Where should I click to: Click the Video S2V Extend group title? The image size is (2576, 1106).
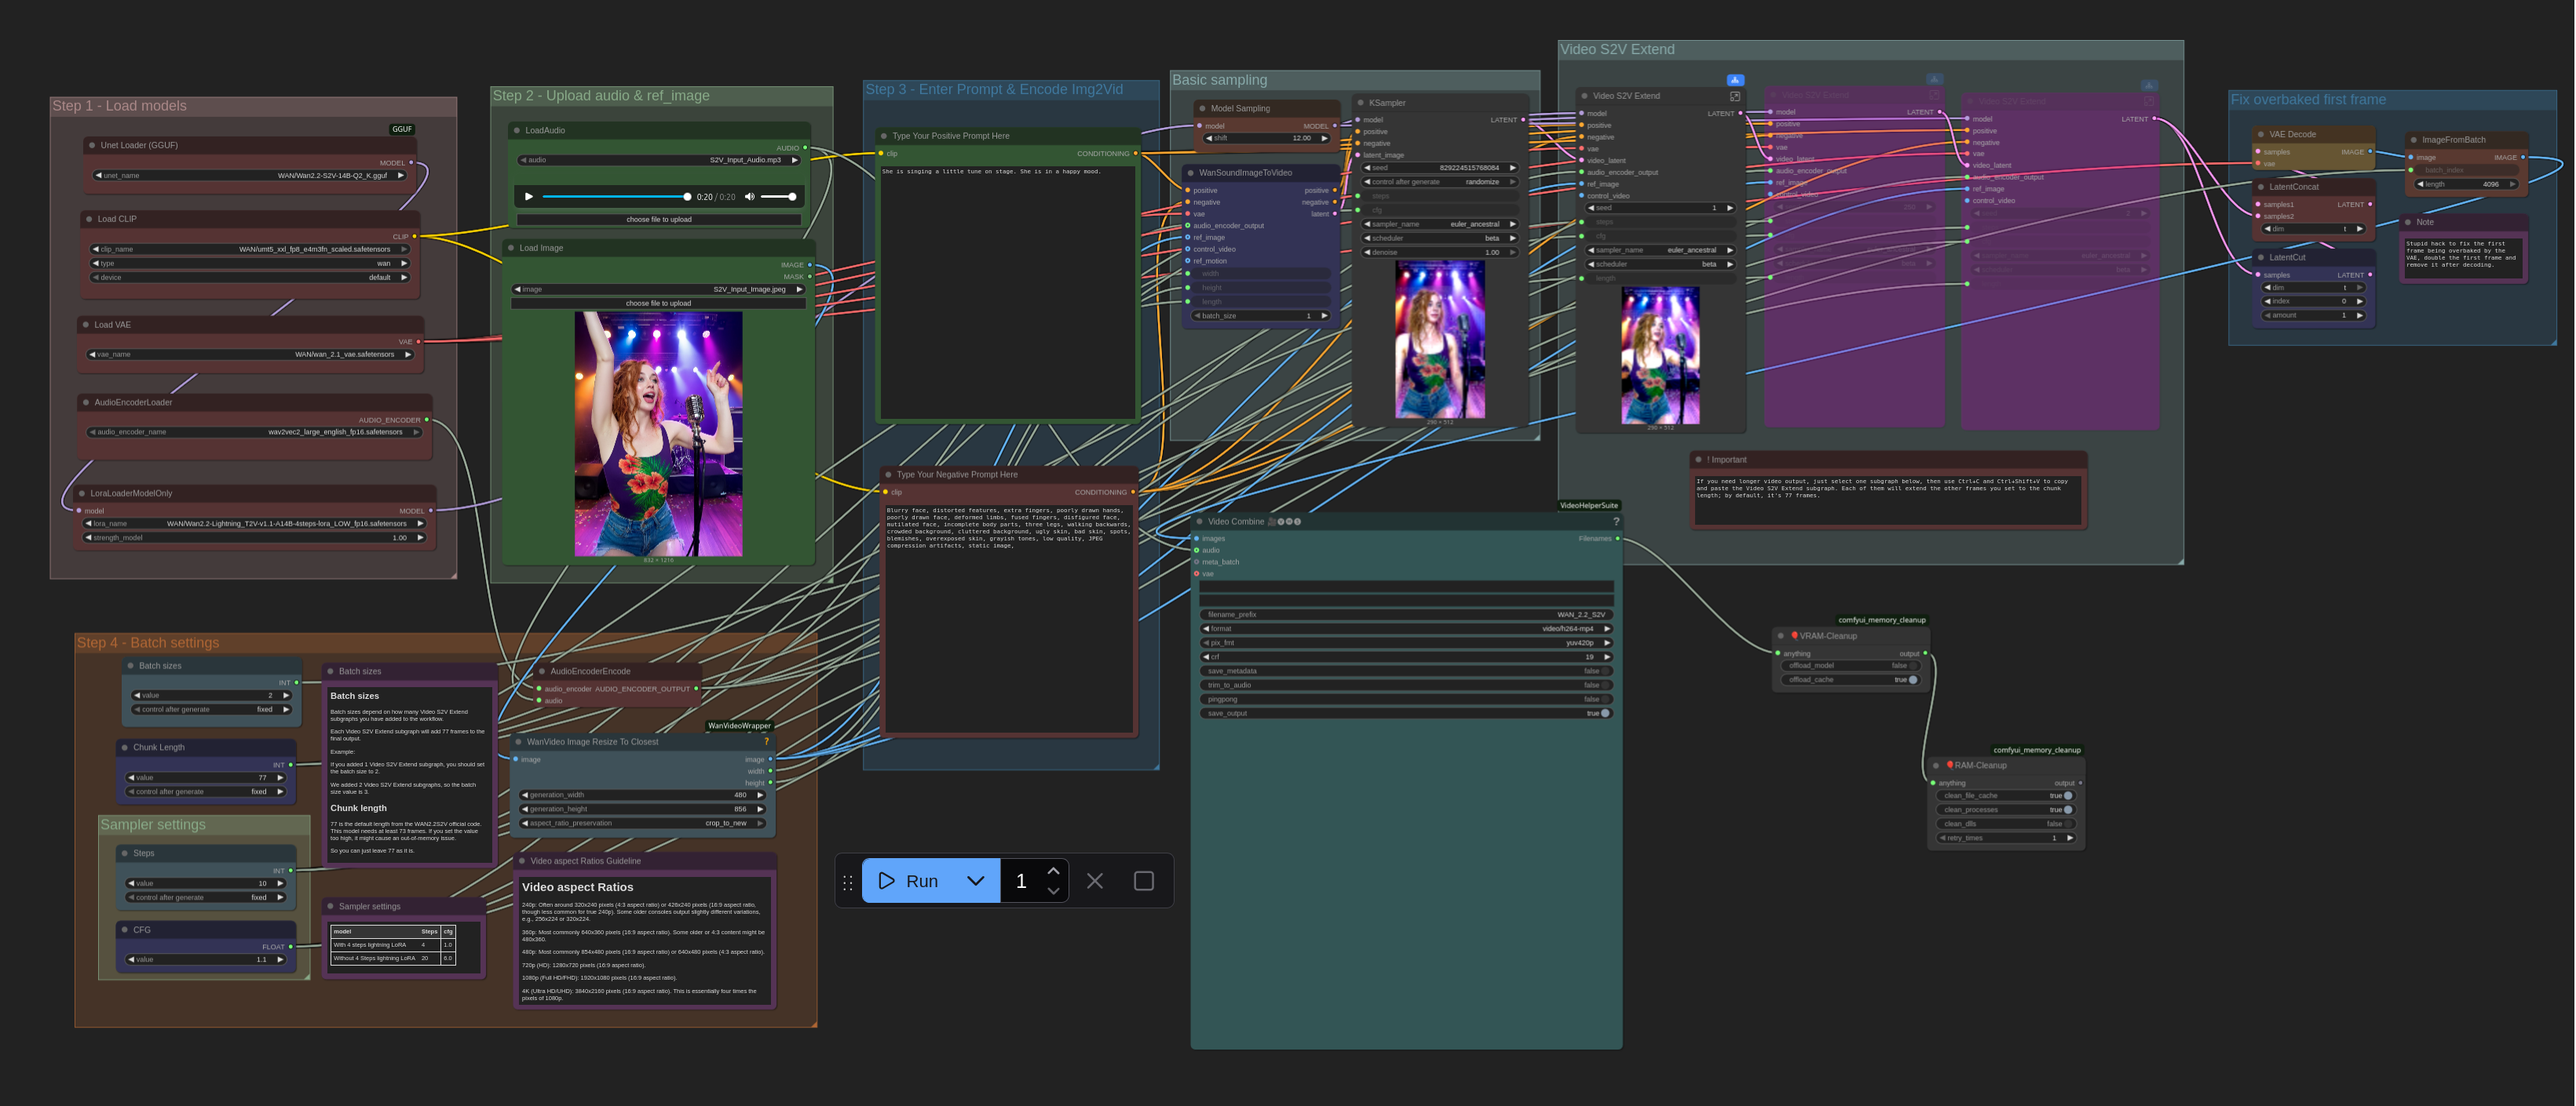coord(1617,49)
